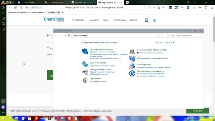The image size is (215, 121).
Task: Open Appearance and Personalization category icon
Action: [x=132, y=59]
